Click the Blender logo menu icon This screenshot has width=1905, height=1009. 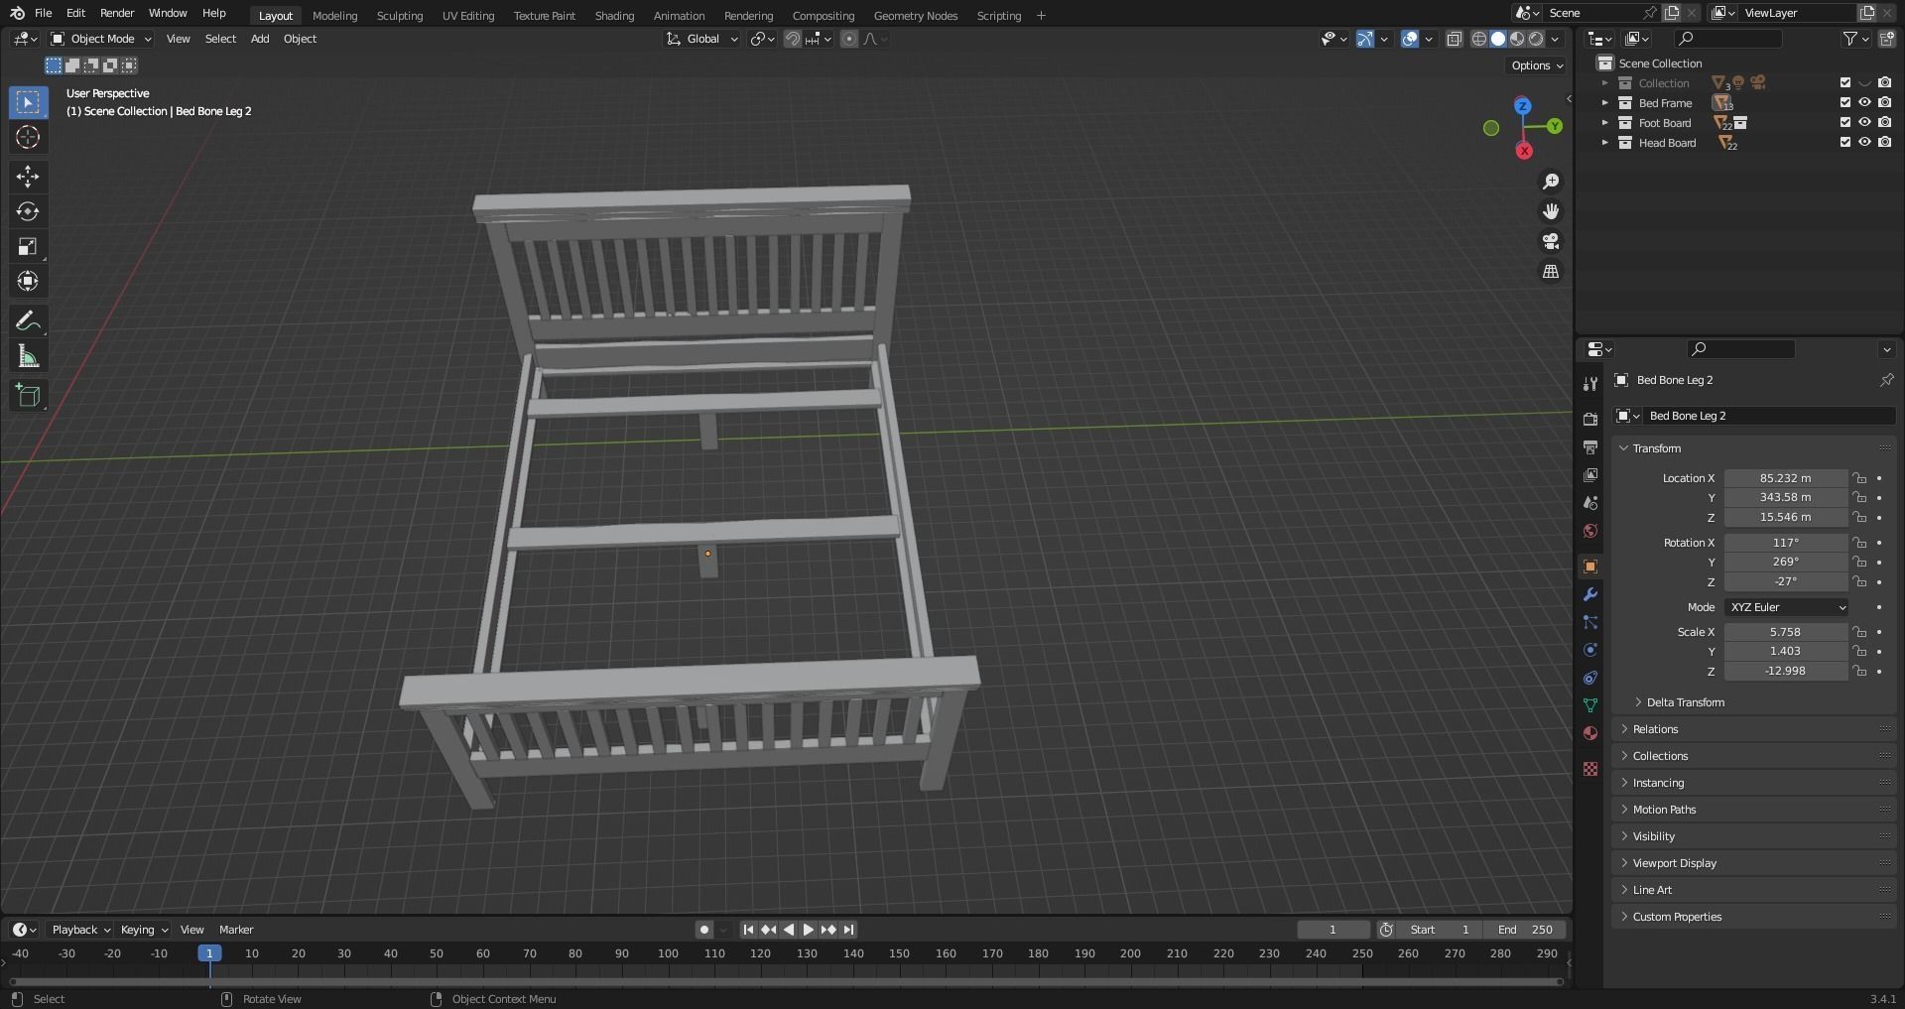click(17, 13)
